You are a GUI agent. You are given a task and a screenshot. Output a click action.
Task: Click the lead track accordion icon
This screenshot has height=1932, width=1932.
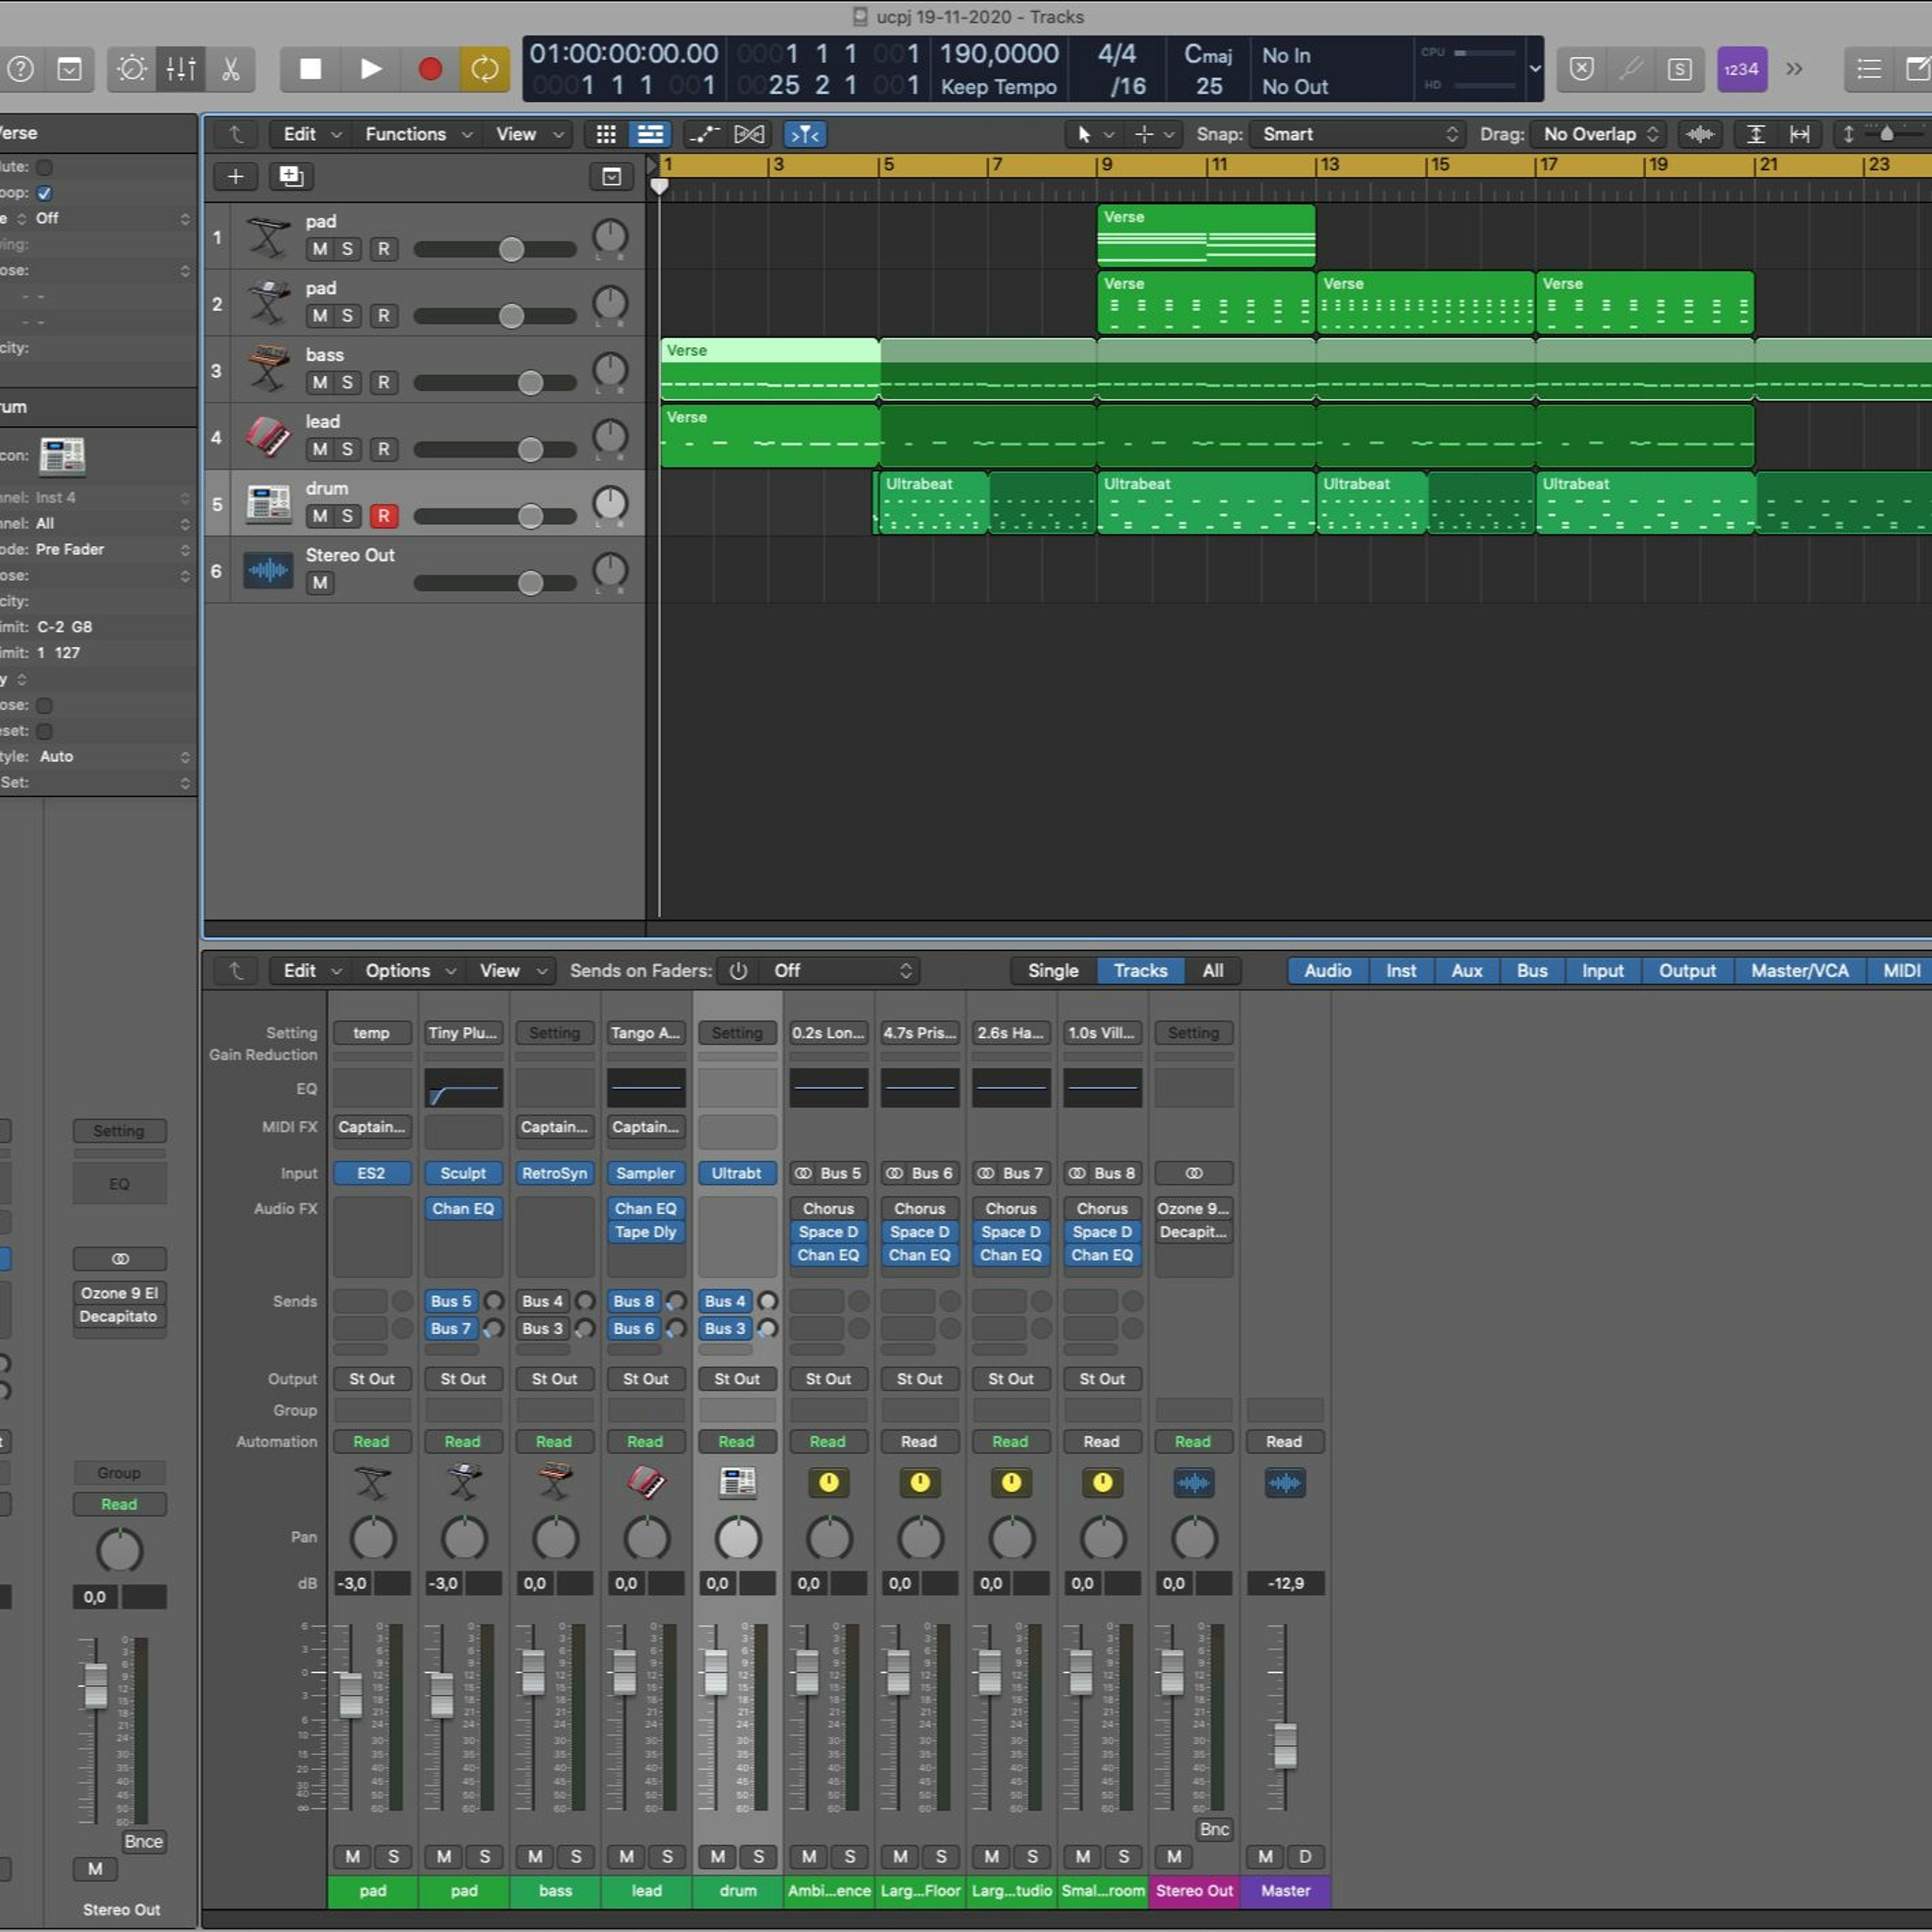[268, 436]
